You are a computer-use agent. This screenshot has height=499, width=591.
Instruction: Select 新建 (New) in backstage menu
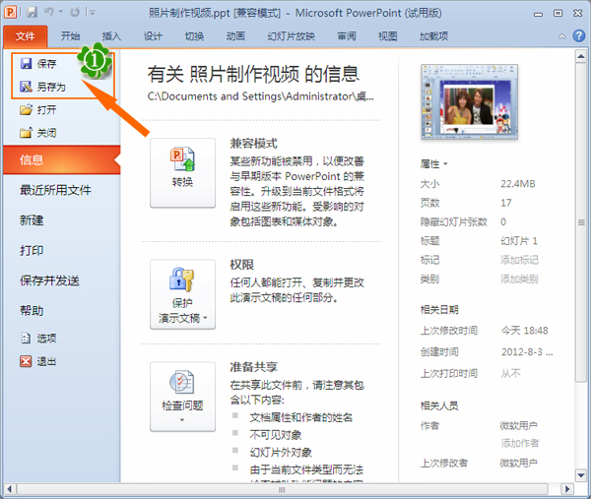[32, 220]
